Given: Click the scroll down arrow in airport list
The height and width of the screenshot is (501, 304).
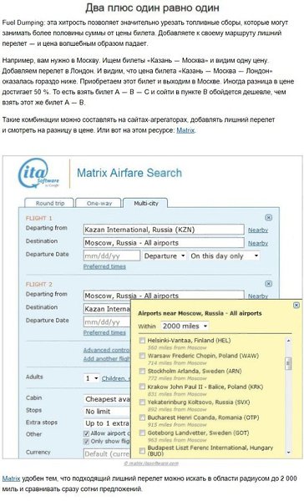Looking at the screenshot, I should click(288, 453).
